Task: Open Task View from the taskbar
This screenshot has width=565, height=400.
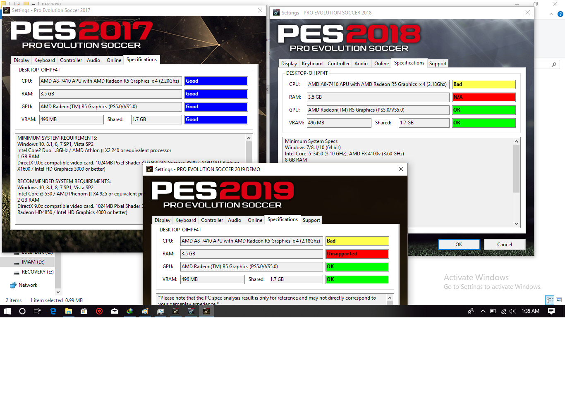Action: click(37, 311)
